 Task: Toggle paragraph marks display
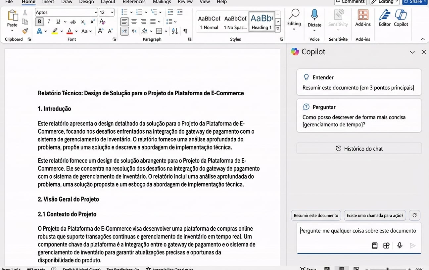(185, 31)
